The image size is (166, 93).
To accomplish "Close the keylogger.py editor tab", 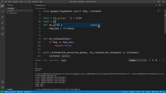I will tap(46, 5).
